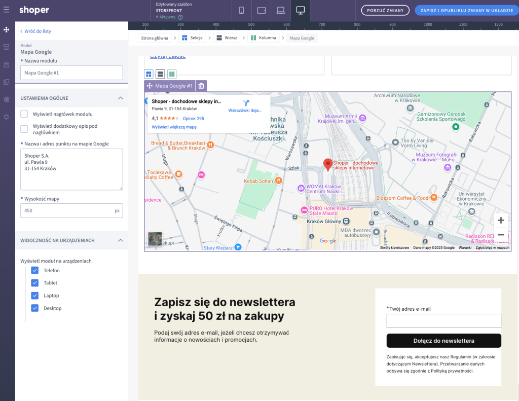Select the Sekcja breadcrumb
Viewport: 519px width, 401px height.
pyautogui.click(x=192, y=38)
